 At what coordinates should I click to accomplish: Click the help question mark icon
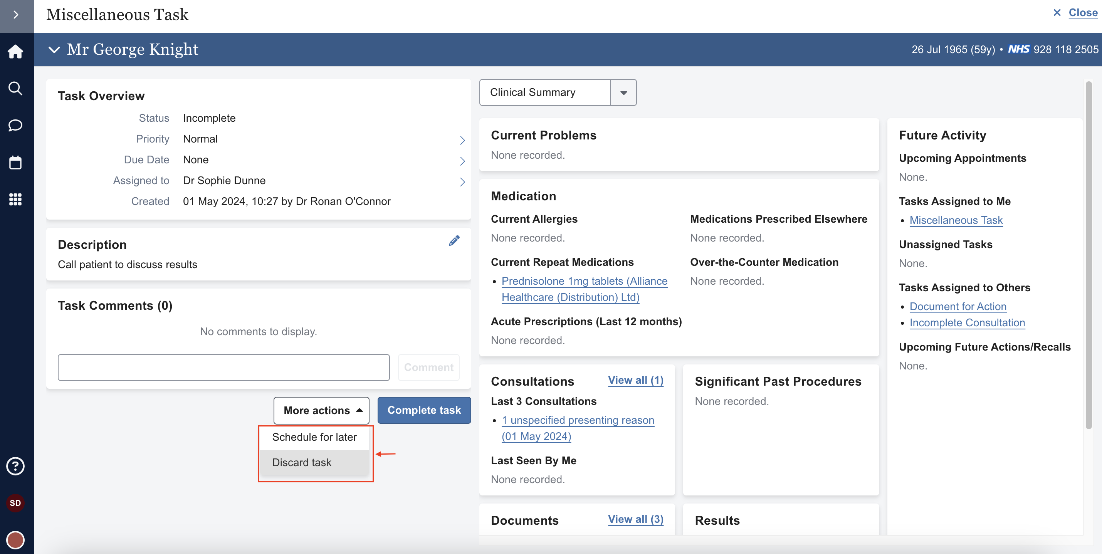tap(15, 466)
